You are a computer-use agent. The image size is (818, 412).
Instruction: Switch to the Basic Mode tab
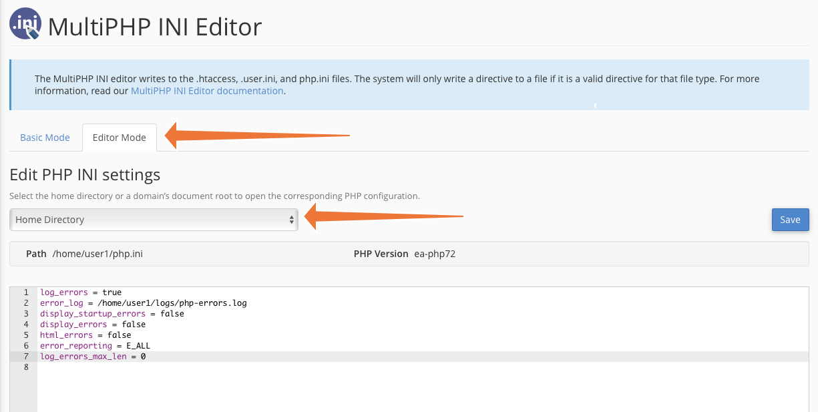pyautogui.click(x=44, y=137)
